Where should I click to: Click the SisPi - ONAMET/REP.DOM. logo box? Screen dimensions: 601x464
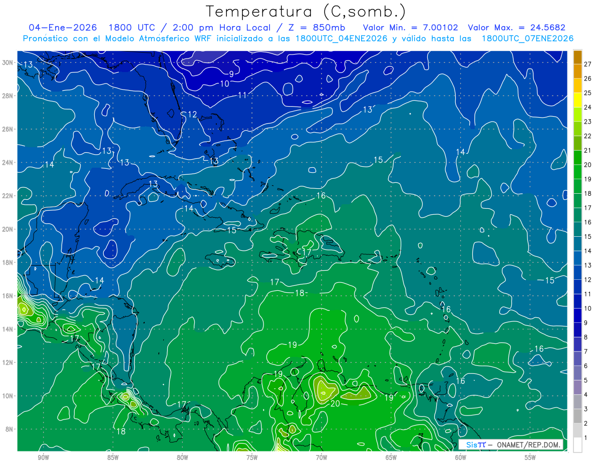pos(511,445)
